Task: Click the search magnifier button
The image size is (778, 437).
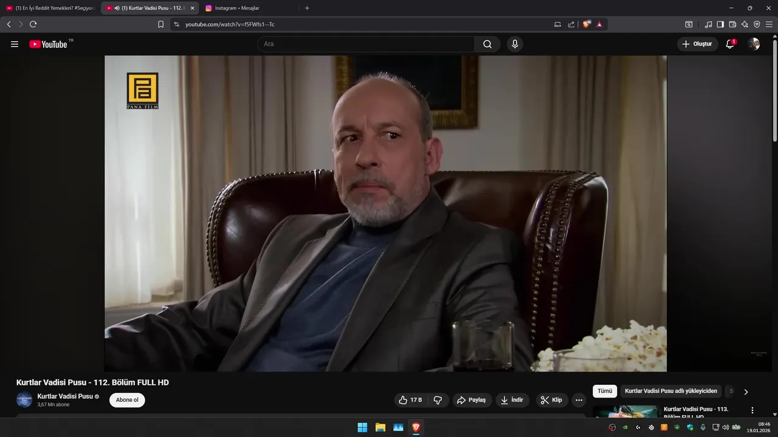Action: coord(487,44)
